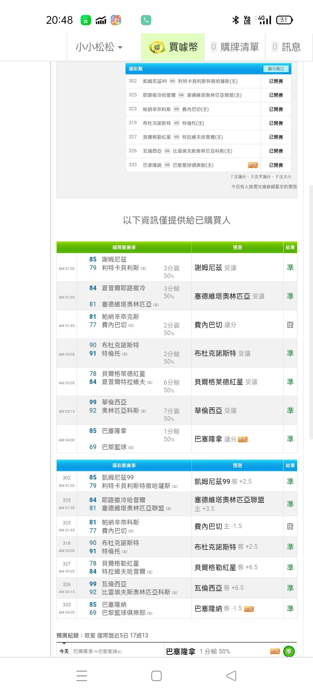Image resolution: width=313 pixels, height=695 pixels.
Task: Click 費內巴切(主) in row 323
Action: click(x=195, y=109)
